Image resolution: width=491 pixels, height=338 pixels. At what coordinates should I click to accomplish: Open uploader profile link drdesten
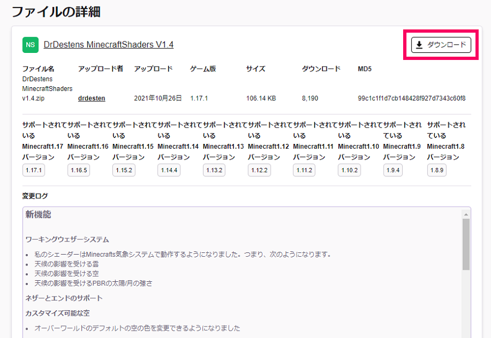[x=92, y=98]
